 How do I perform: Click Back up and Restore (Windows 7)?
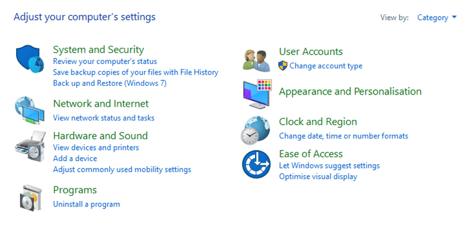pyautogui.click(x=110, y=83)
